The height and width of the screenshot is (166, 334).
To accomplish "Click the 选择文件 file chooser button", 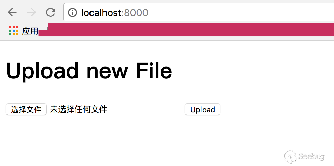I will (26, 109).
